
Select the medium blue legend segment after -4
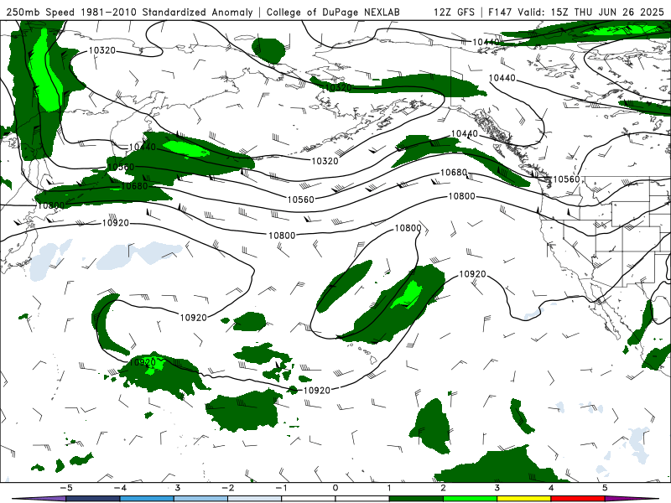pyautogui.click(x=147, y=499)
